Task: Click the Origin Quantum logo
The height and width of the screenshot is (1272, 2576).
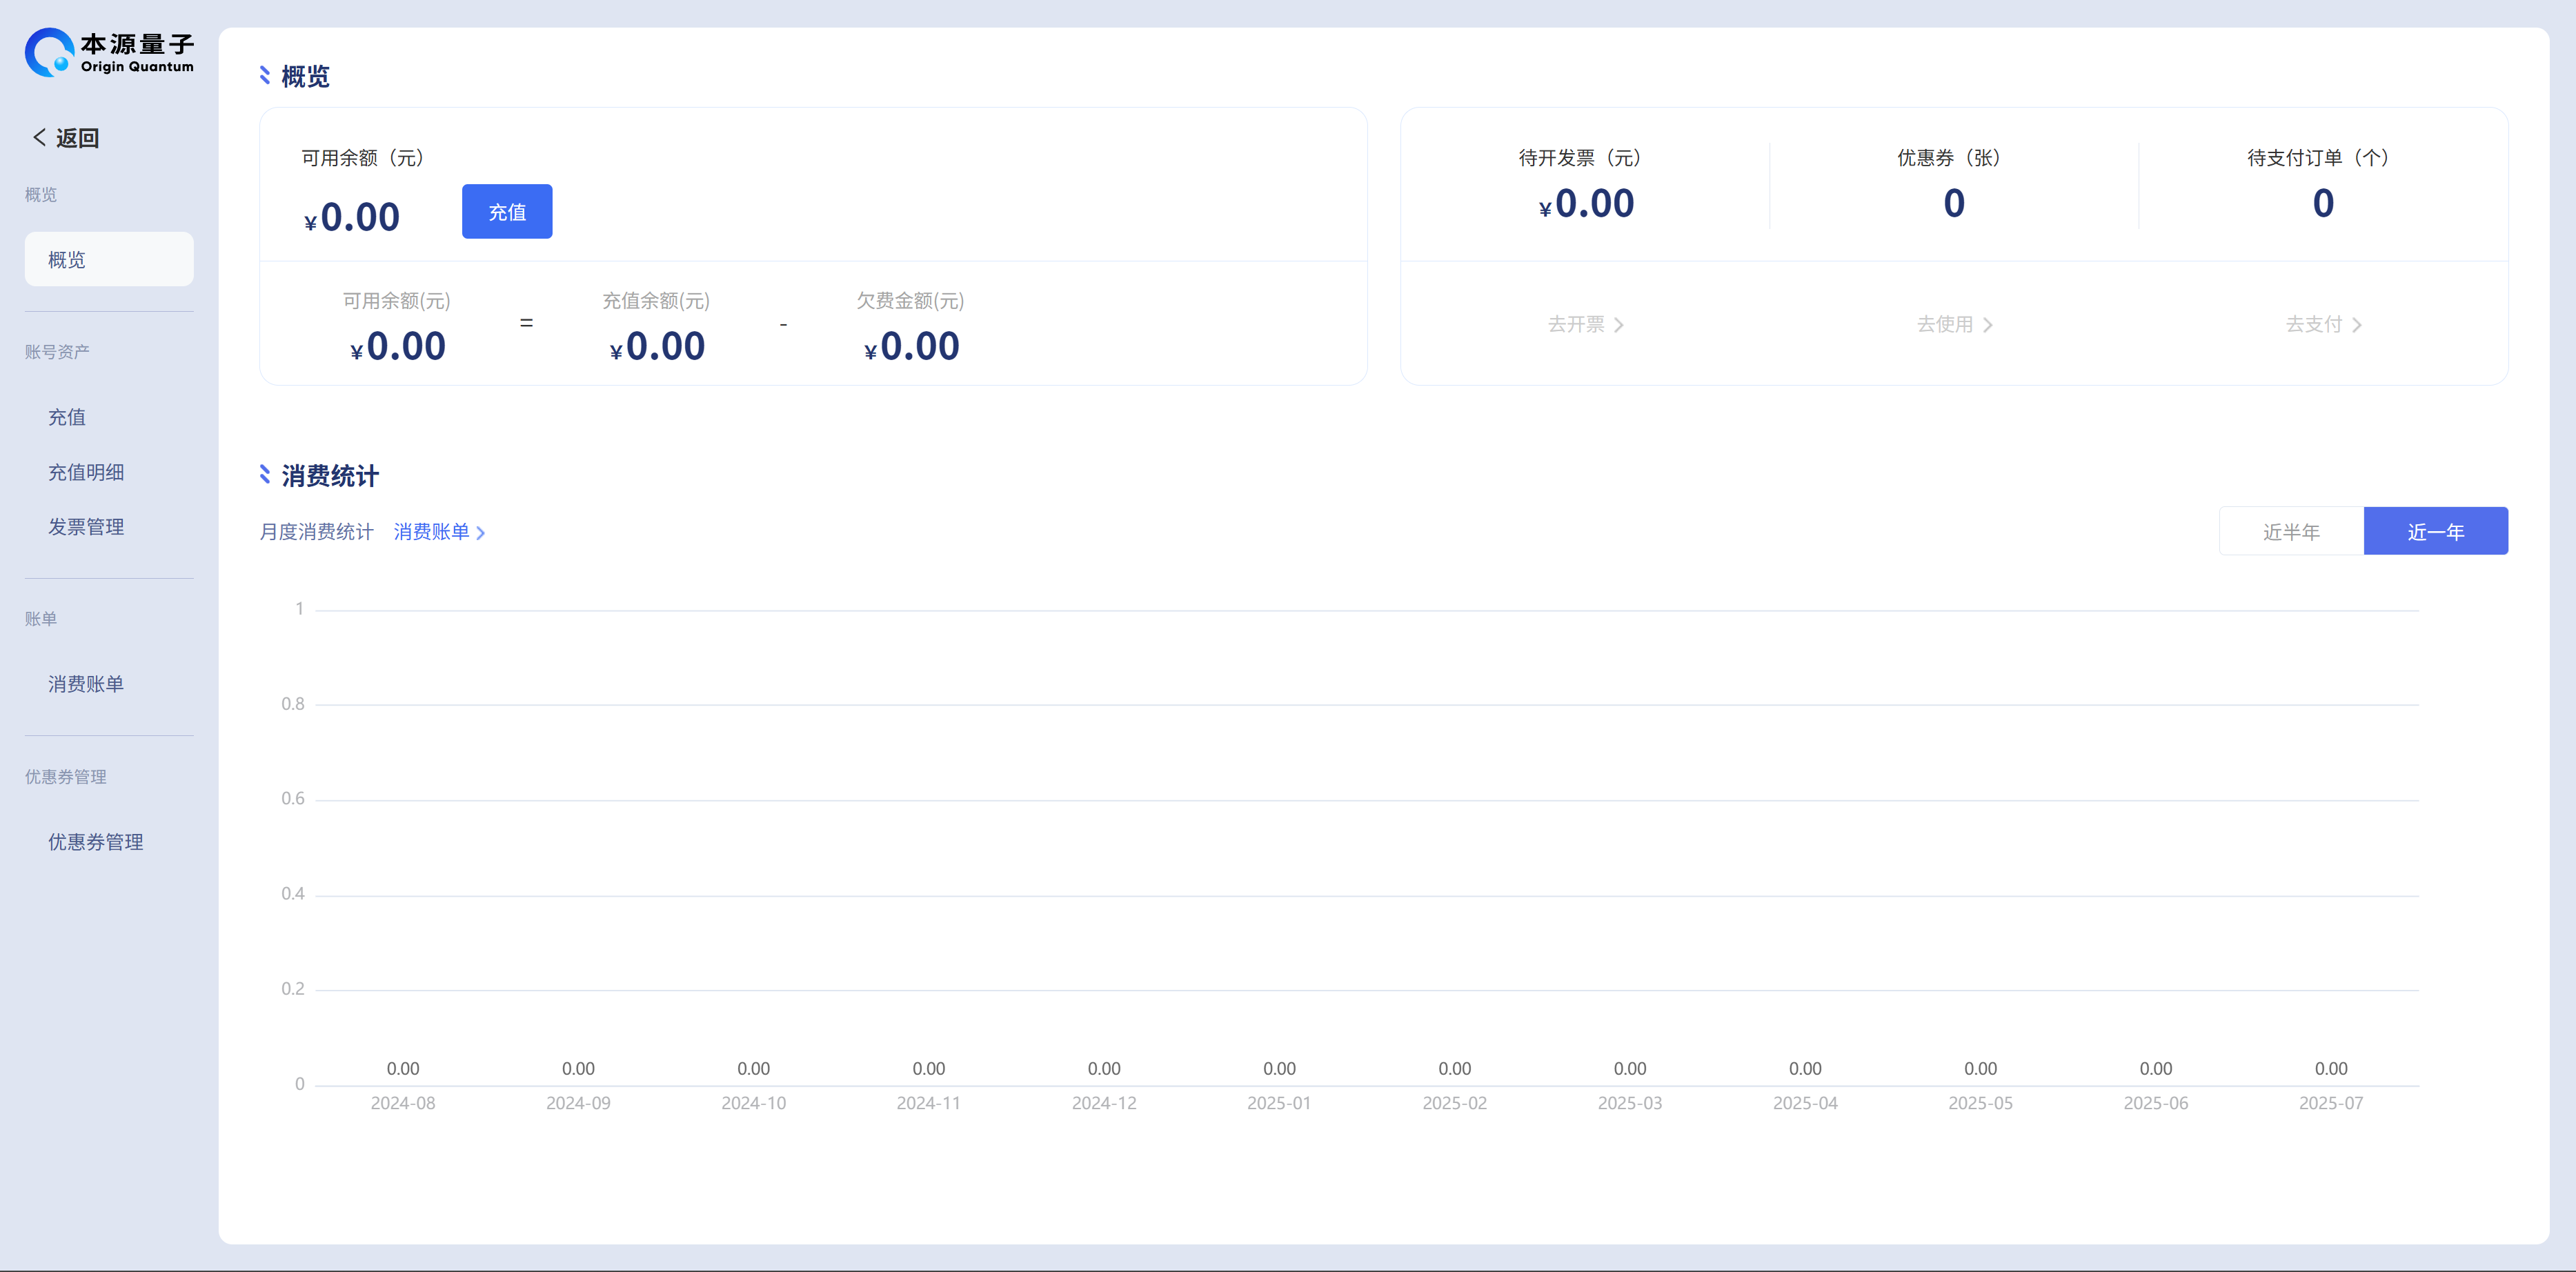Action: 109,52
